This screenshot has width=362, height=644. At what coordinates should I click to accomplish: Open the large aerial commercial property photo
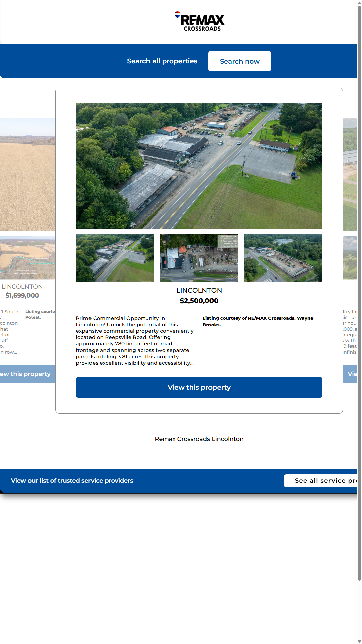click(x=199, y=166)
